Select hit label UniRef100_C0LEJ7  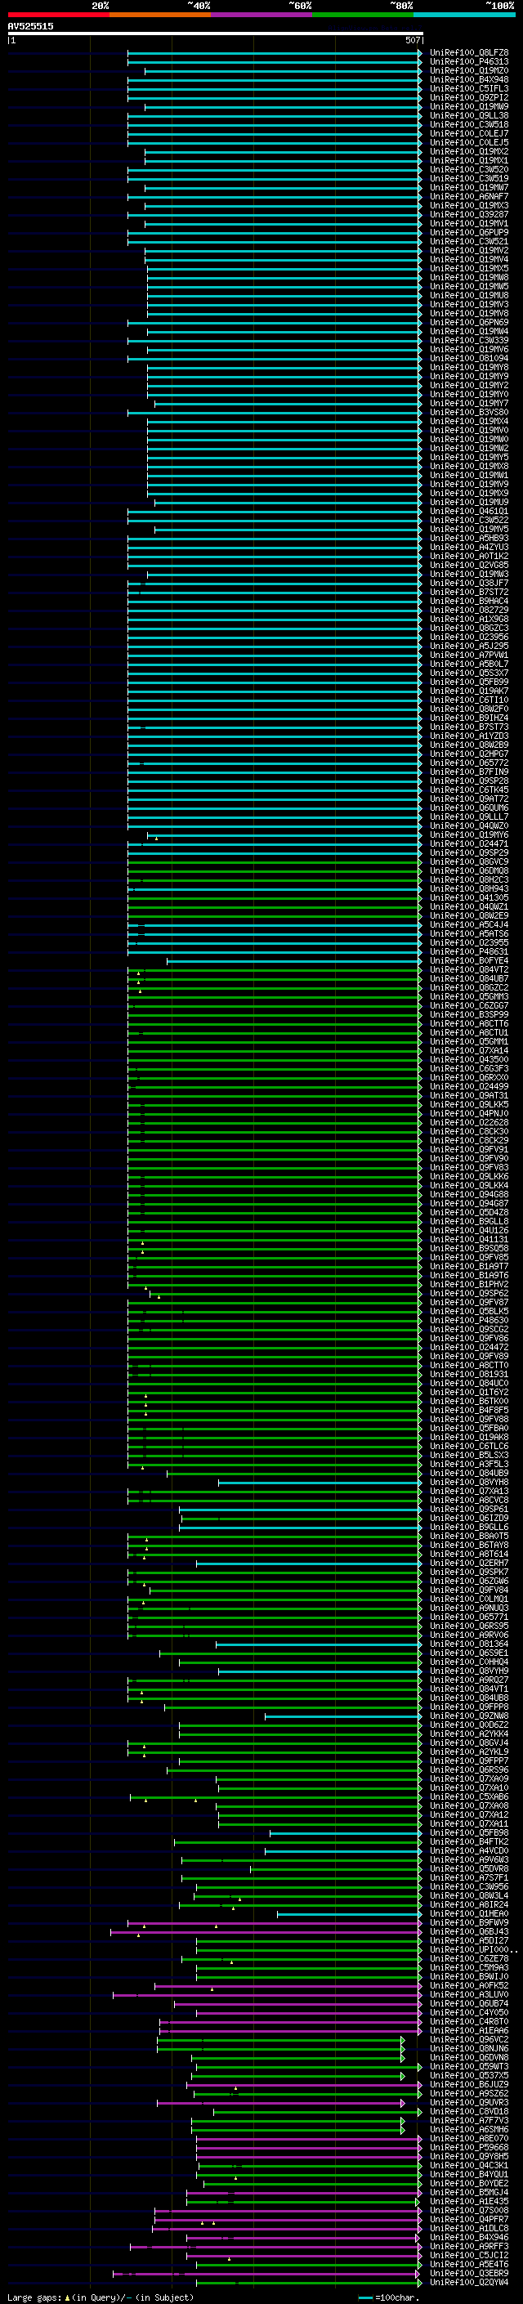point(469,133)
